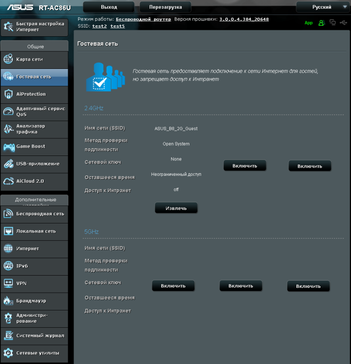
Task: Click the Open System authentication value
Action: 176,144
